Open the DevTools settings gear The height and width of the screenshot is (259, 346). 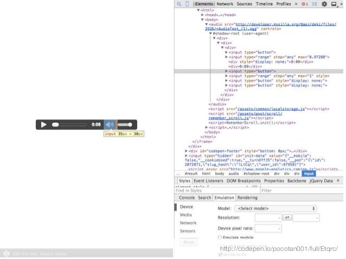324,4
